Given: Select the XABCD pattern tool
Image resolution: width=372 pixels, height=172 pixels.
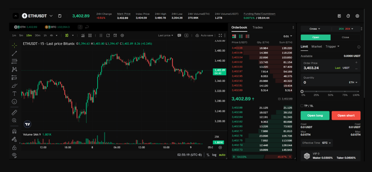Looking at the screenshot, I should 14,69.
